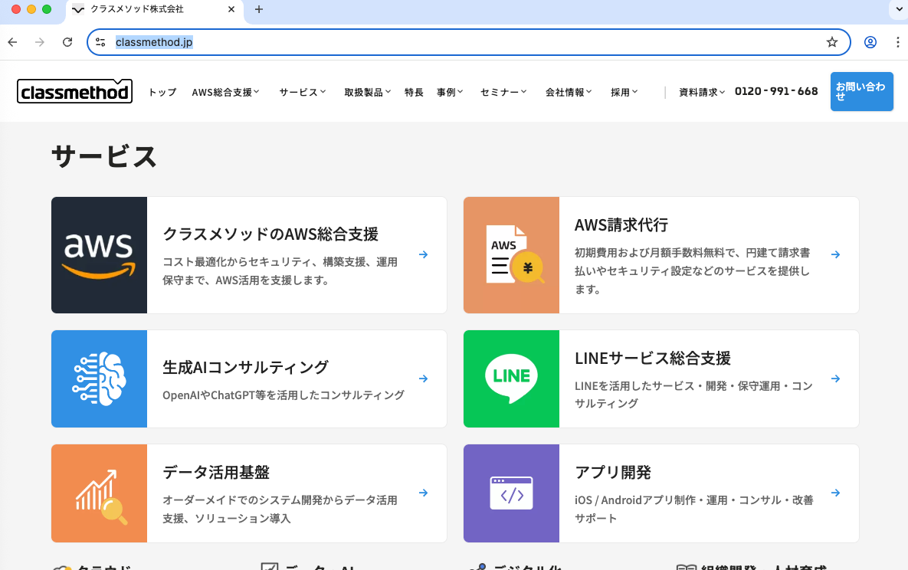This screenshot has height=570, width=908.
Task: Open アプリ開発 title link
Action: point(613,472)
